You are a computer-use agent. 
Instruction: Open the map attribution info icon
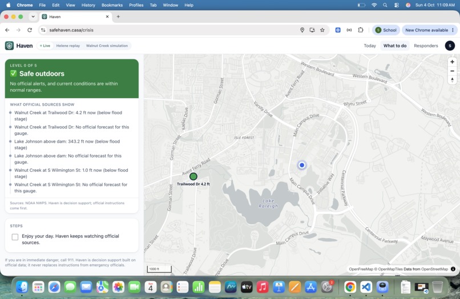[x=453, y=269]
